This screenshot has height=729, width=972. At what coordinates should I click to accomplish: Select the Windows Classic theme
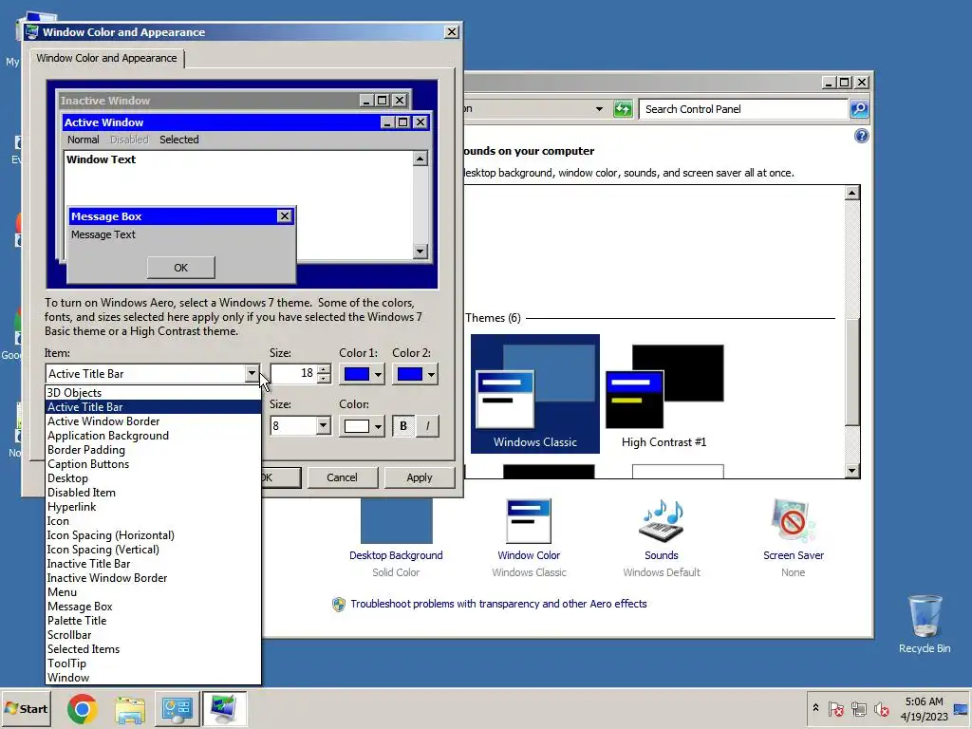(x=535, y=394)
